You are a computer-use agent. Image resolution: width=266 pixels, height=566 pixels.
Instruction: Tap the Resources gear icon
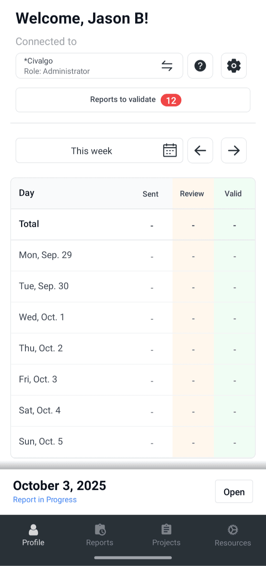(233, 530)
